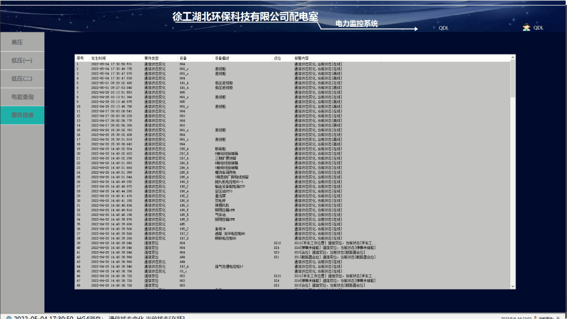The height and width of the screenshot is (319, 567).
Task: Click the status bar date and time
Action: tap(515, 318)
